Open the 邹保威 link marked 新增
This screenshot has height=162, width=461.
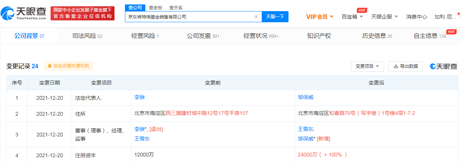[x=306, y=139]
